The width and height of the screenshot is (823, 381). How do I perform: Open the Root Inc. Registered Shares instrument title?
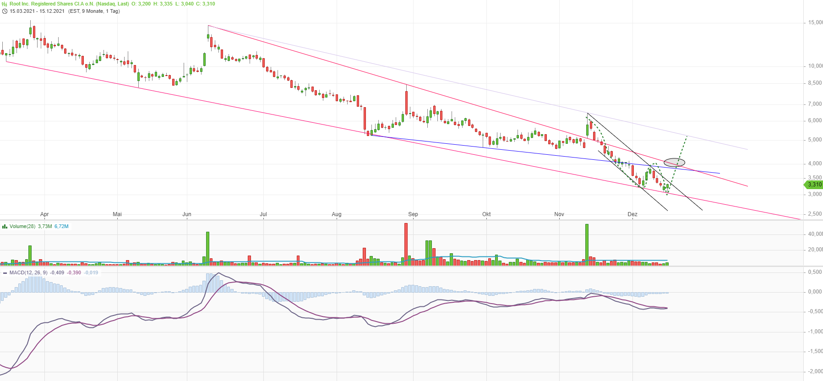click(69, 4)
